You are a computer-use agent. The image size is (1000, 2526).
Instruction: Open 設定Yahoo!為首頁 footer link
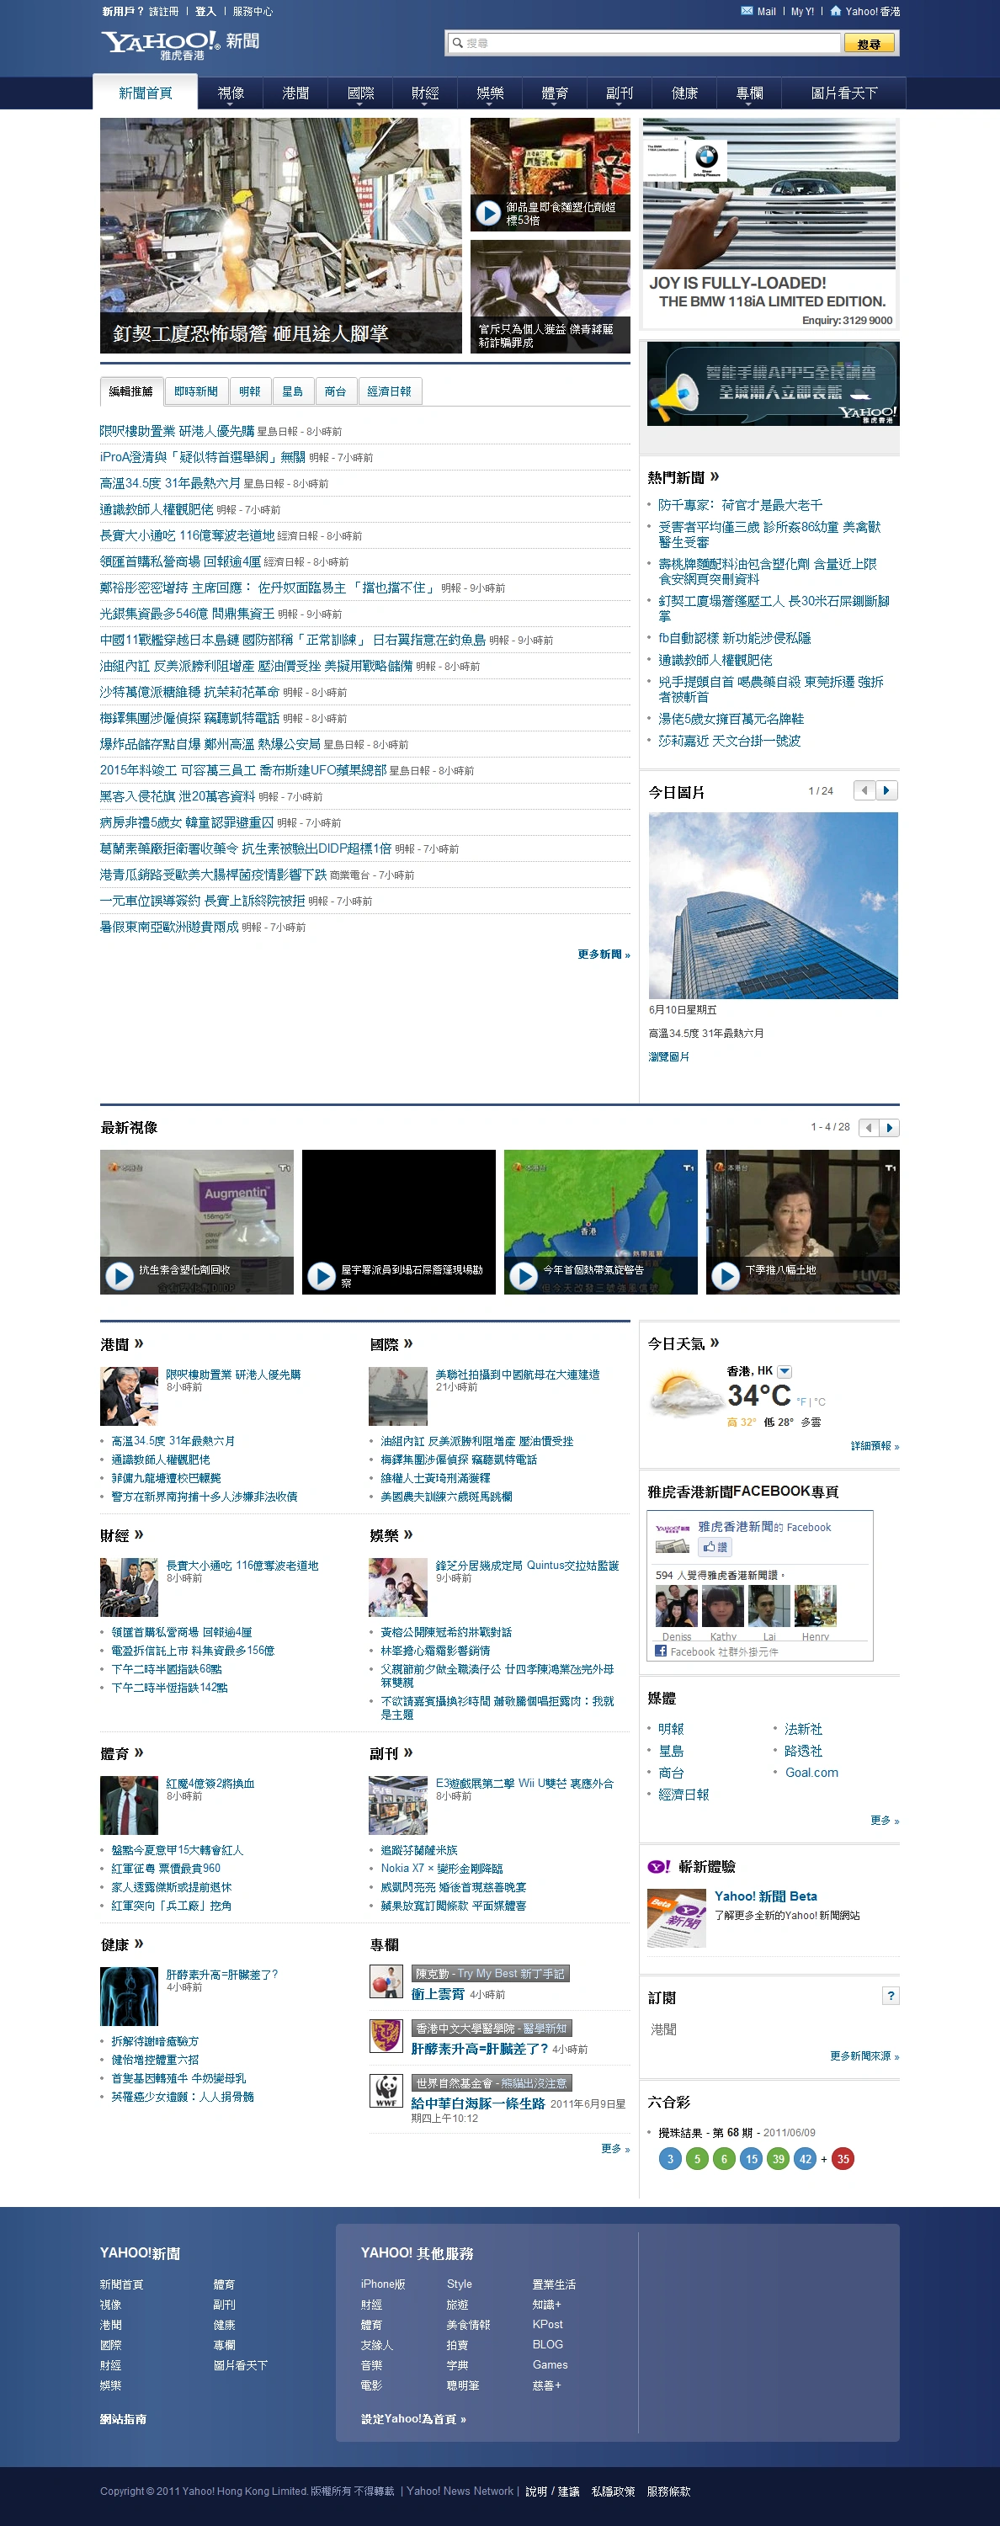tap(412, 2419)
